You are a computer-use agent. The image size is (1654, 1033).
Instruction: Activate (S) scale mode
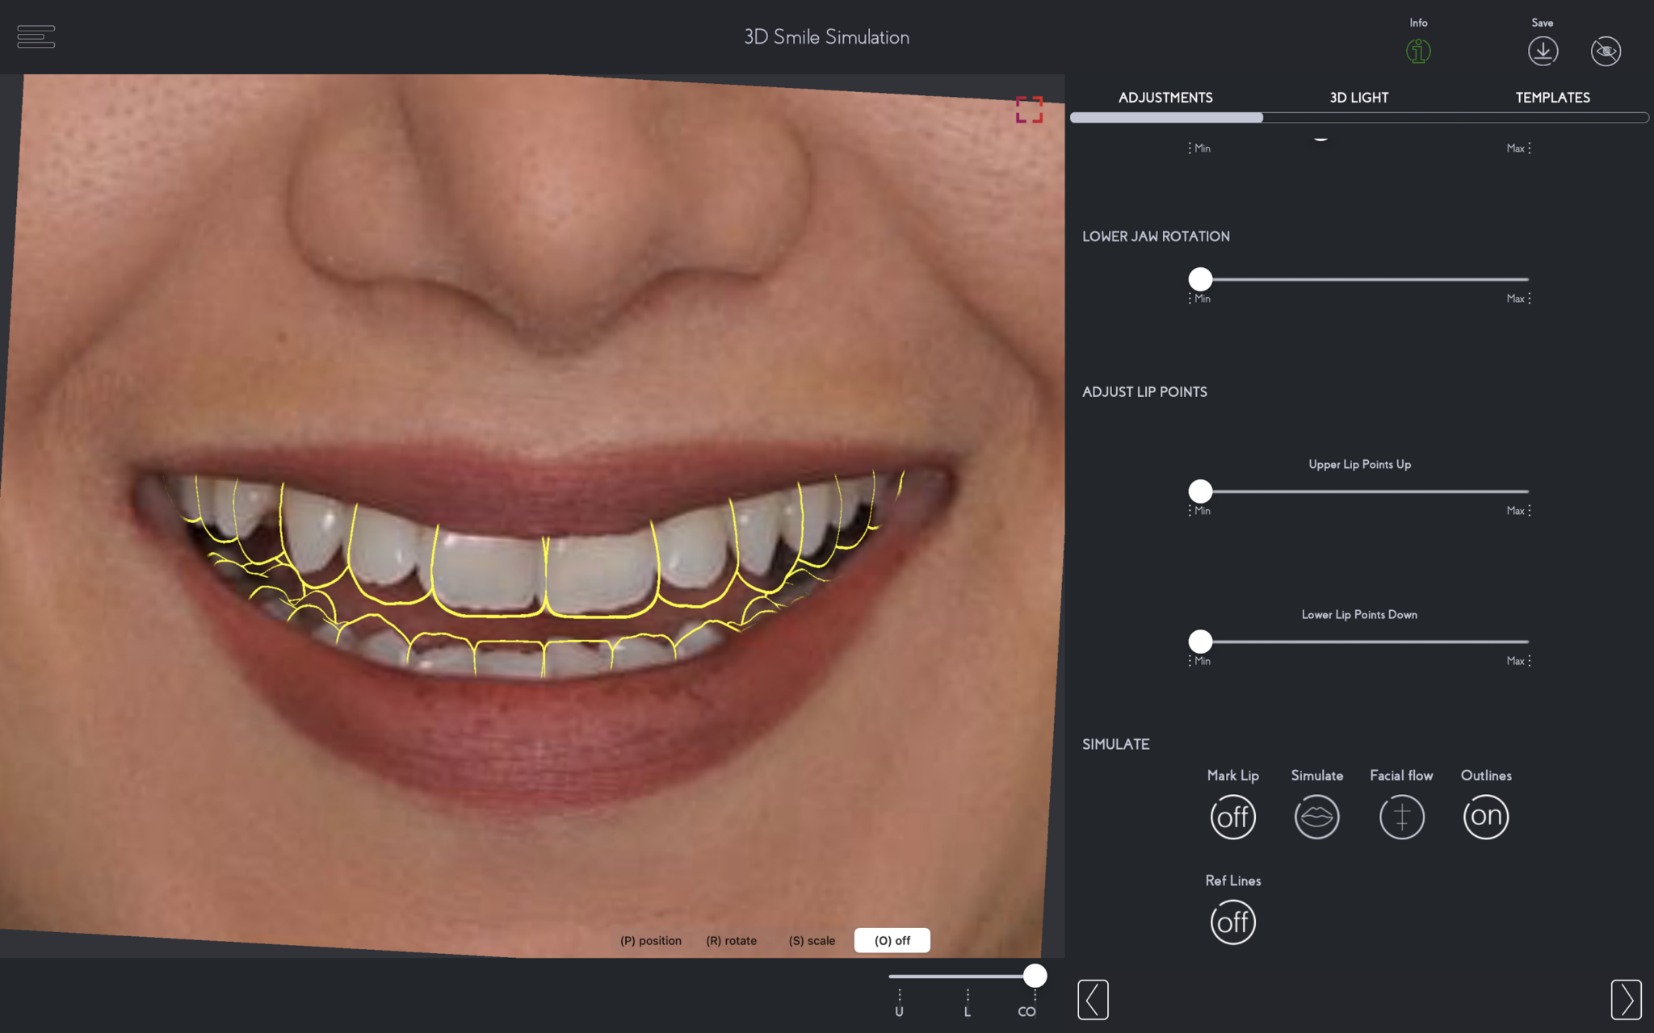click(x=812, y=939)
